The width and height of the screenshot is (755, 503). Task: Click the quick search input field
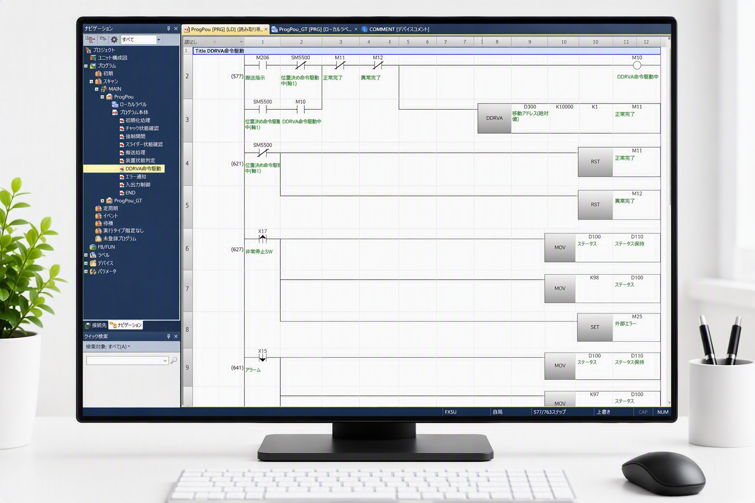point(127,361)
